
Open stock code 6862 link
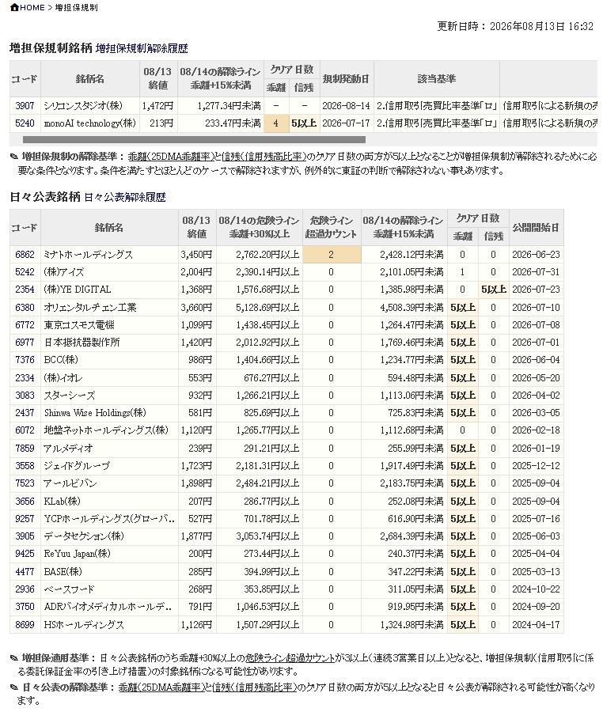pos(25,255)
